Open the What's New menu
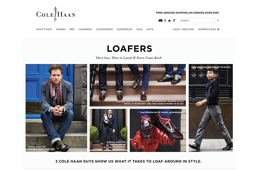The image size is (255, 170). (44, 29)
